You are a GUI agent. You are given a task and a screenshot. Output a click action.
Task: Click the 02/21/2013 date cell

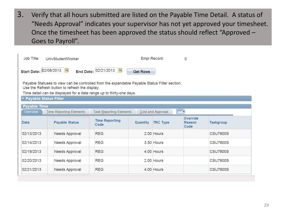pyautogui.click(x=32, y=169)
